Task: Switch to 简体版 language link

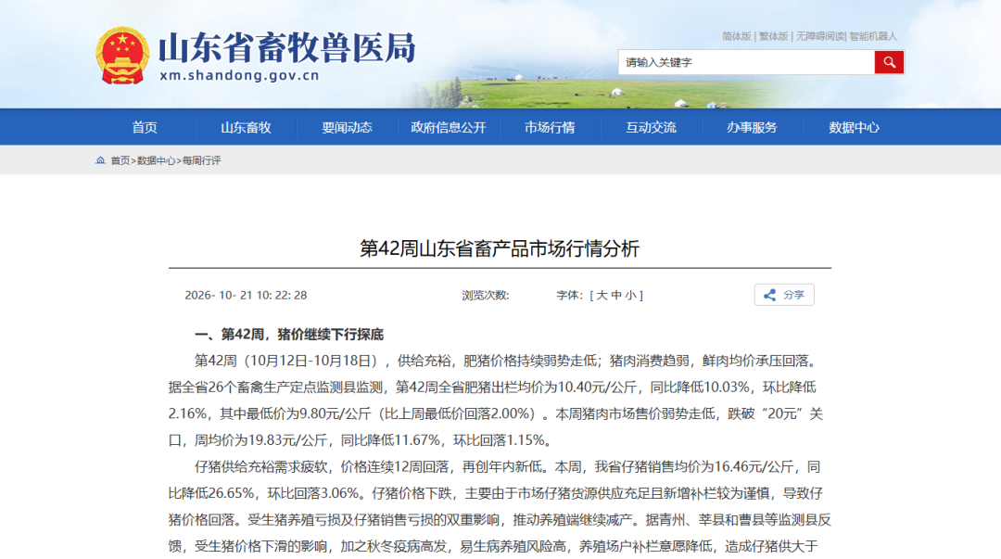Action: (x=736, y=36)
